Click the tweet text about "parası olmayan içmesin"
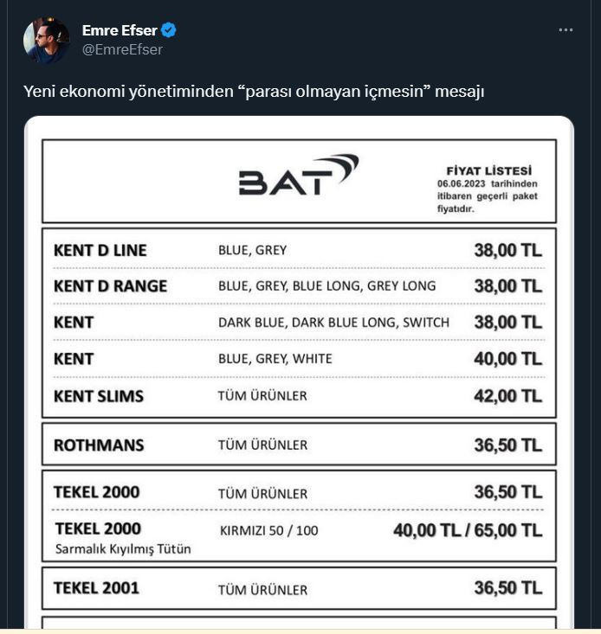Image resolution: width=601 pixels, height=634 pixels. click(254, 92)
